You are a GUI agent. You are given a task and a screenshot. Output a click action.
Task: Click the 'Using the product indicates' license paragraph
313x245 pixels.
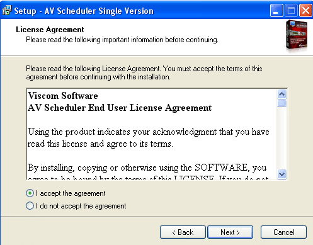coord(149,138)
